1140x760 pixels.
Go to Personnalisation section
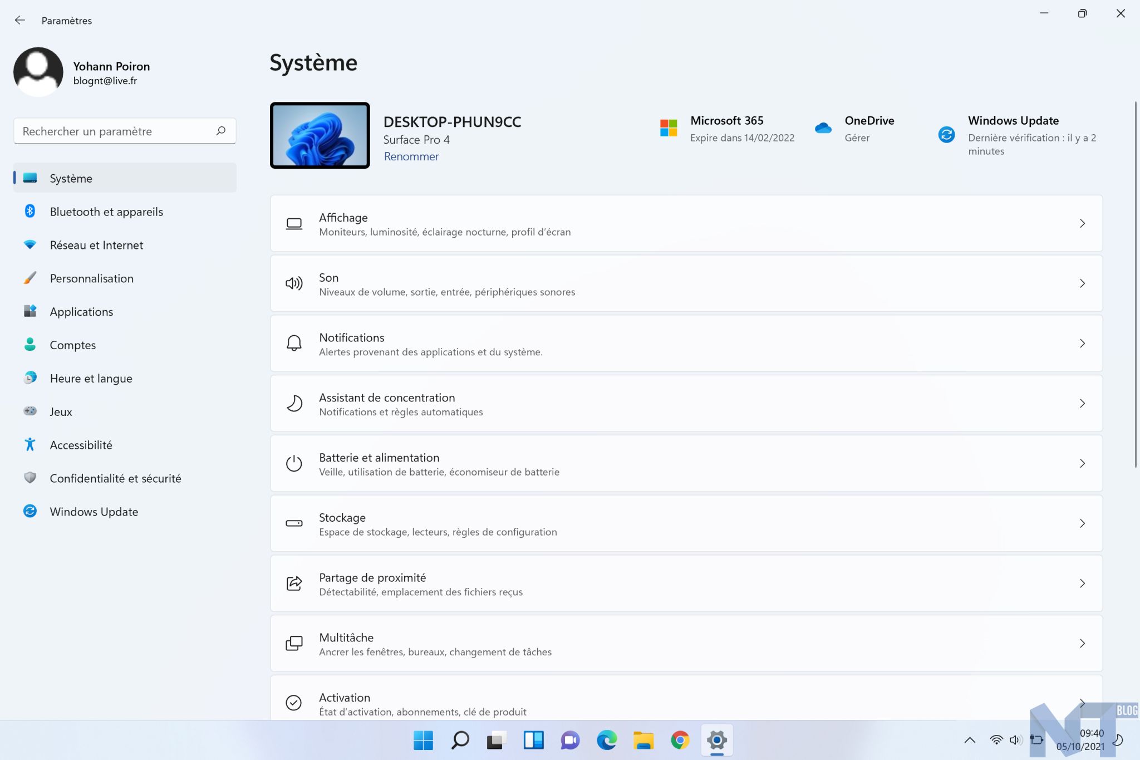point(91,278)
